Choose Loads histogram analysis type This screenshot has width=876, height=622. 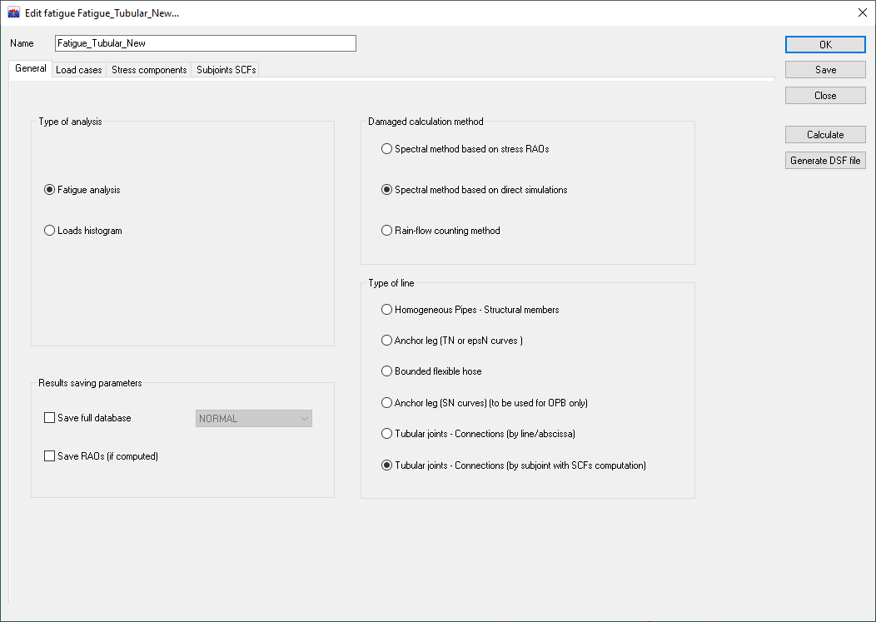coord(49,231)
